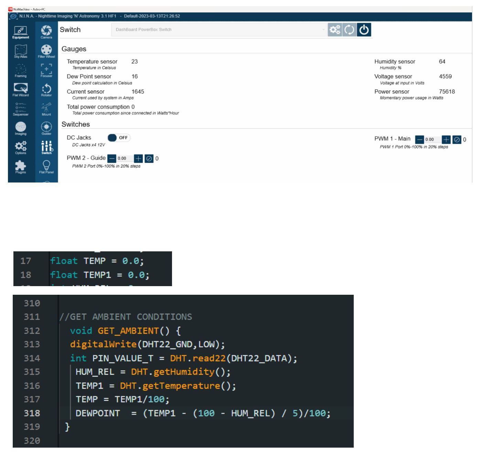
Task: Click the Voltage sensor value 4559
Action: coord(445,76)
